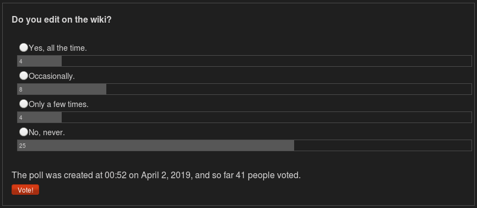Click the "Occasionally." option label text
Image resolution: width=477 pixels, height=208 pixels.
[52, 76]
